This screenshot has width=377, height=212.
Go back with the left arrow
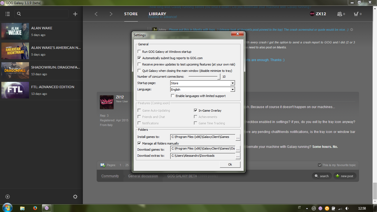[96, 14]
